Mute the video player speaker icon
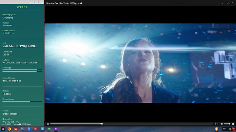Viewport: 236px width, 132px height. tap(222, 124)
